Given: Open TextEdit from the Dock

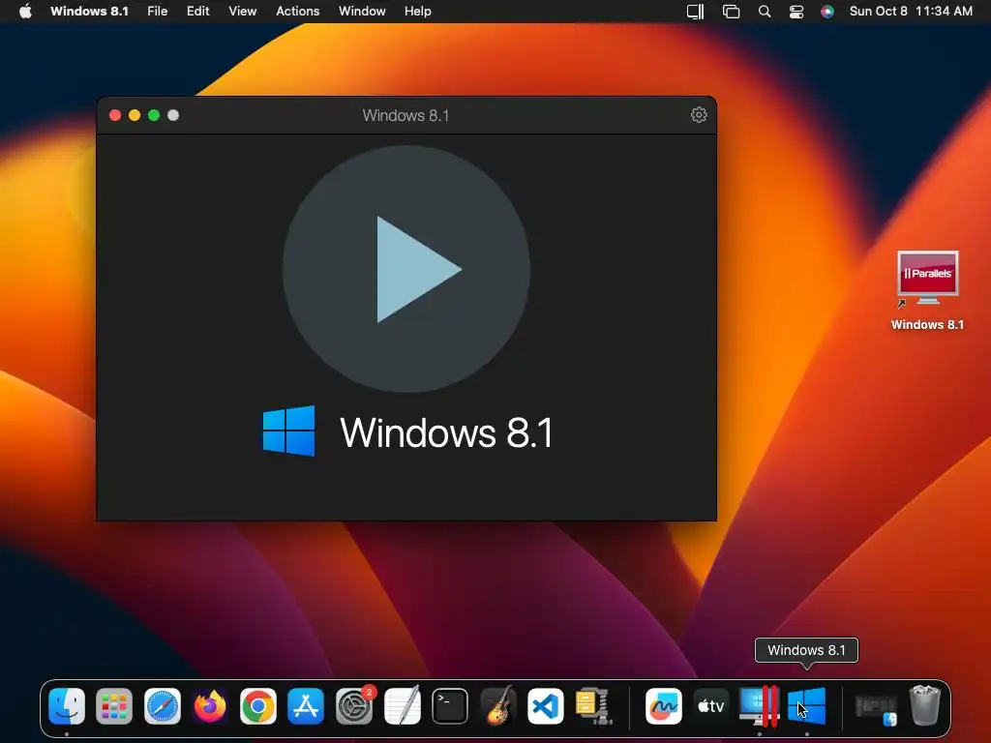Looking at the screenshot, I should 402,705.
